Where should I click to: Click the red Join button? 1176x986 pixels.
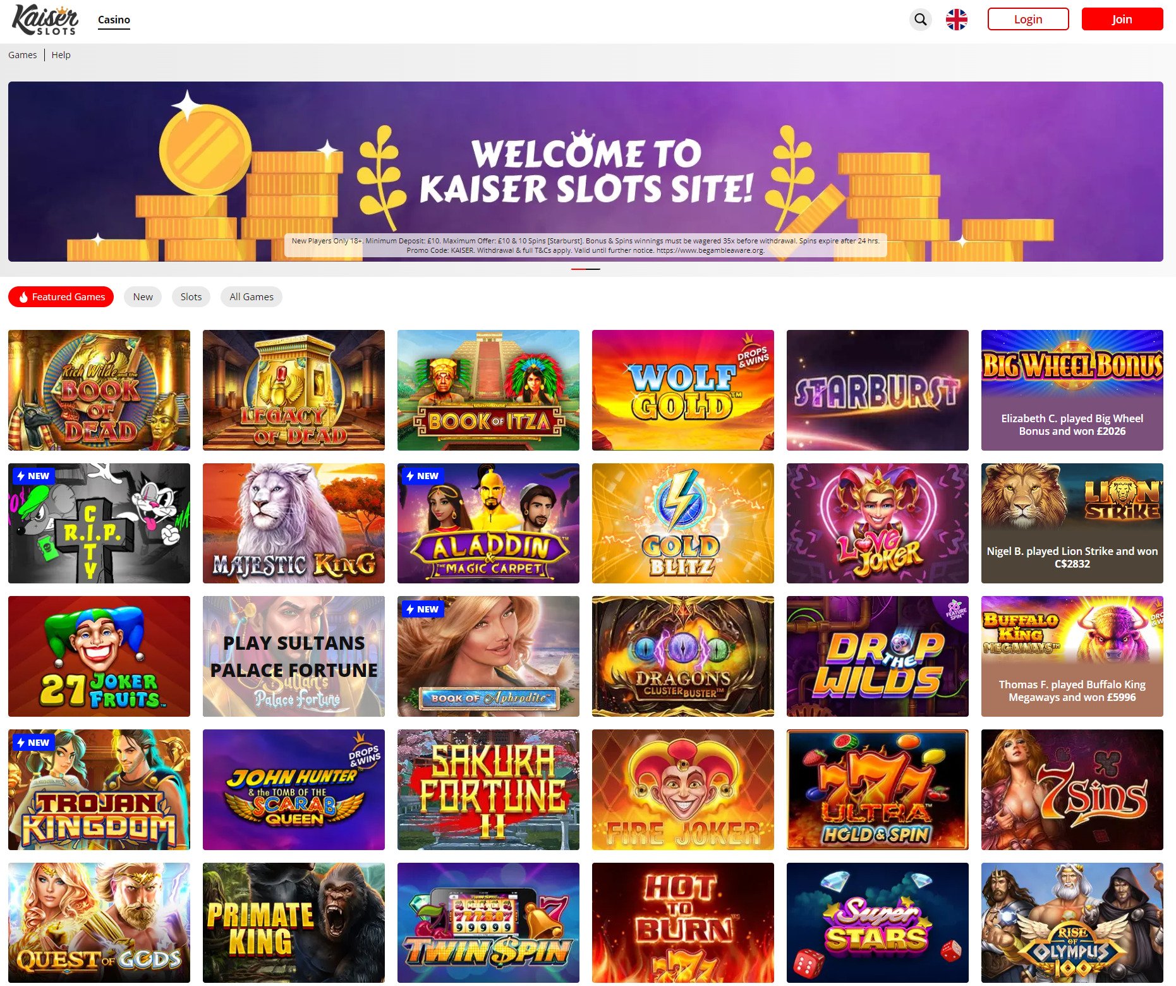[1122, 19]
